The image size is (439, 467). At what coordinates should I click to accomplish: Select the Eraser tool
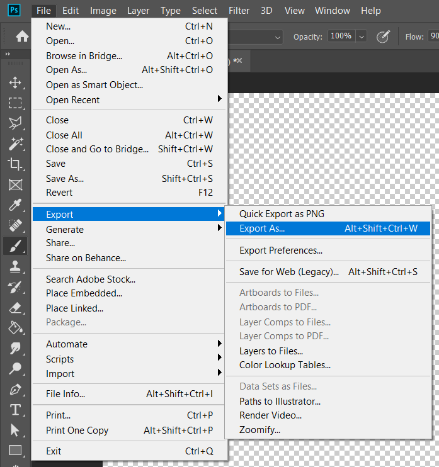15,308
